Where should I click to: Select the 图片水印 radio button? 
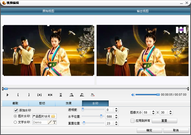click(x=15, y=116)
